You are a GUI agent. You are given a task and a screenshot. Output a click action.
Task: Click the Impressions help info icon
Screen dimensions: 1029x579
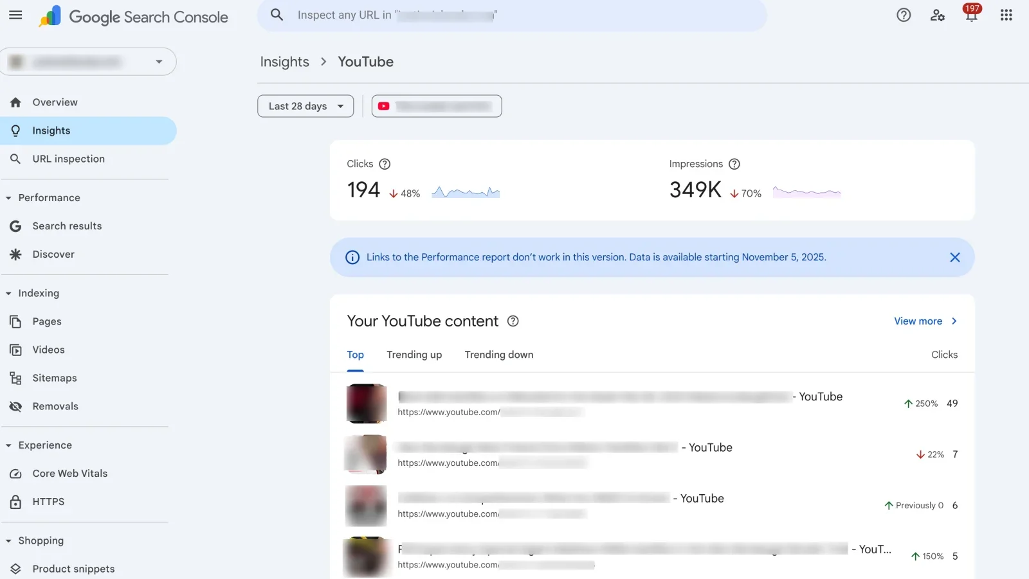coord(734,164)
